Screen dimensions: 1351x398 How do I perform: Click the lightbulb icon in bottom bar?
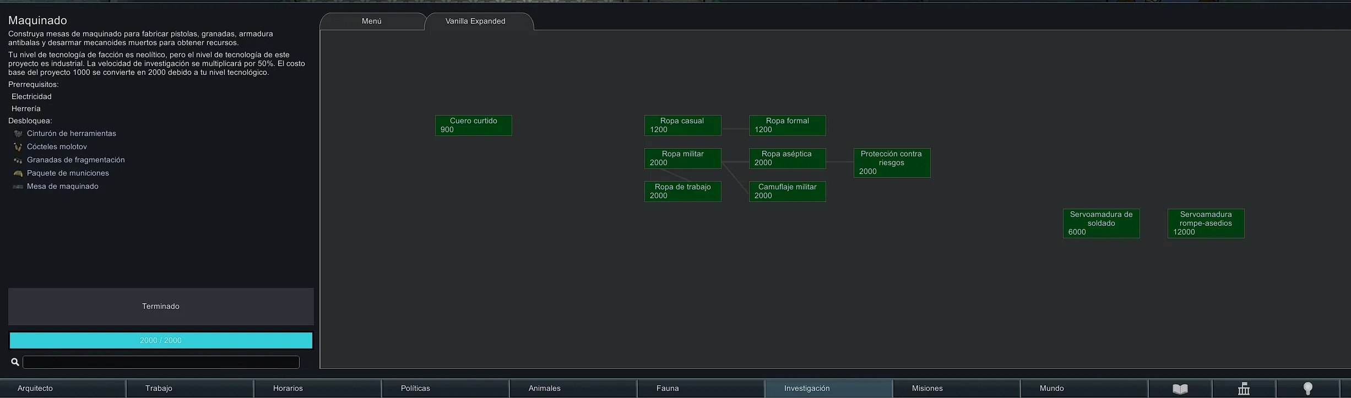[1307, 389]
